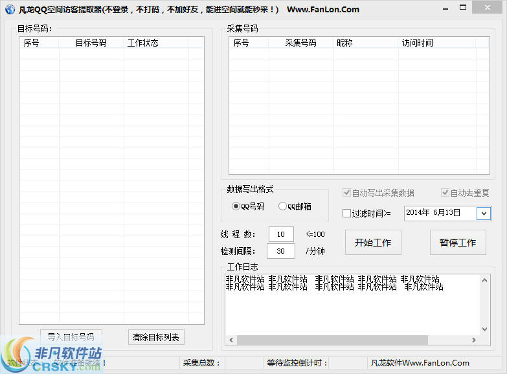Click the globe app icon in title bar

10,9
